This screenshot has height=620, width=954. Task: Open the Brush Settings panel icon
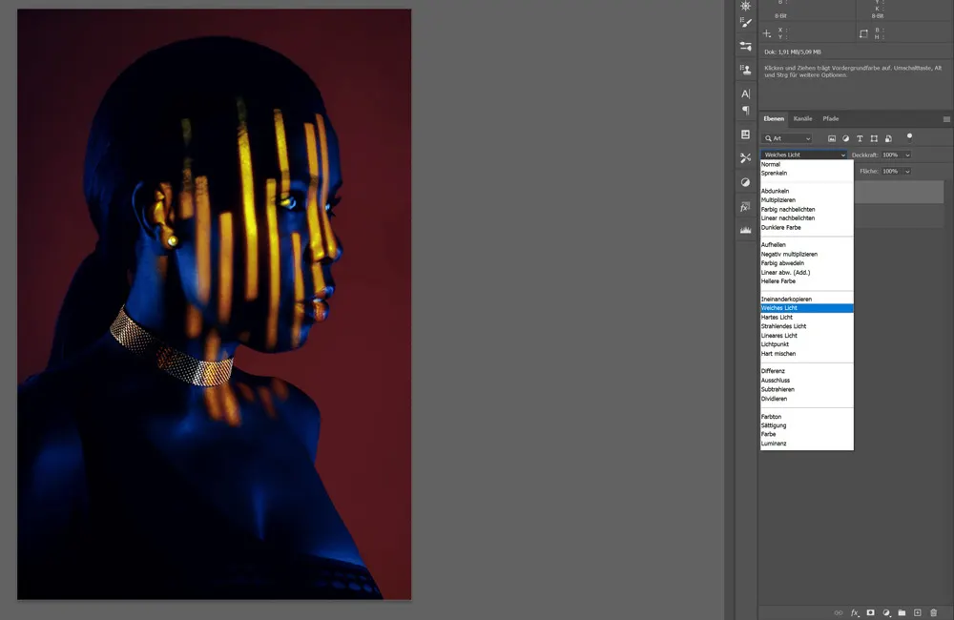(745, 23)
